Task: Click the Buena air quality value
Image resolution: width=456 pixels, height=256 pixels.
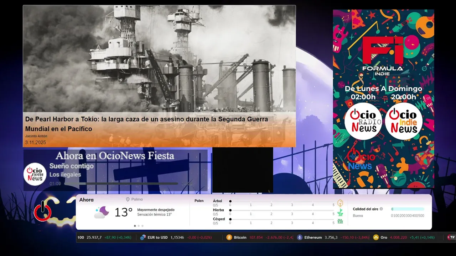Action: pos(358,215)
